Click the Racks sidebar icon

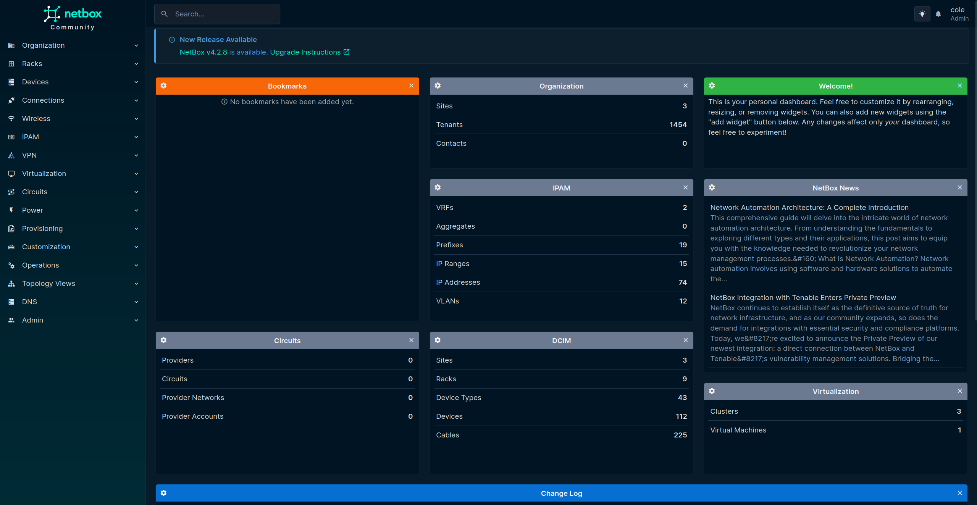coord(11,64)
